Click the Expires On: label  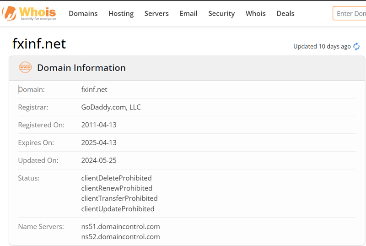(x=36, y=143)
